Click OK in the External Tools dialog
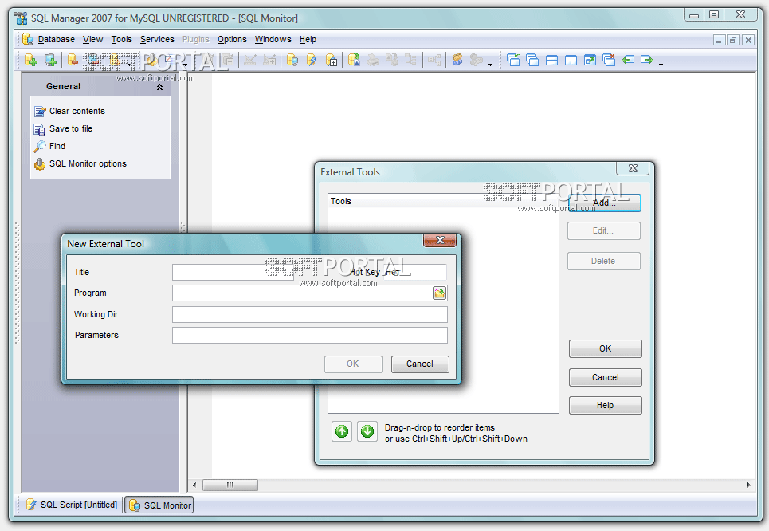Screen dimensions: 769x531 (605, 349)
